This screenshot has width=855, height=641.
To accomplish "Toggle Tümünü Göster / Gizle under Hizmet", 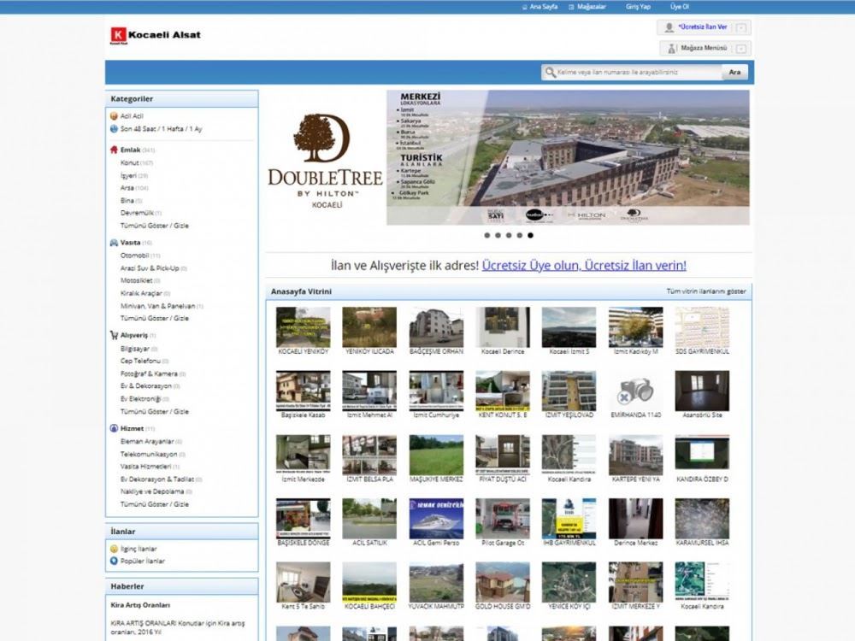I will coord(154,504).
